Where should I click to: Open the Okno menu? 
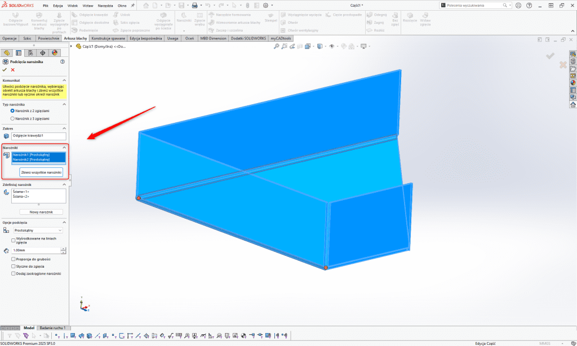[122, 6]
